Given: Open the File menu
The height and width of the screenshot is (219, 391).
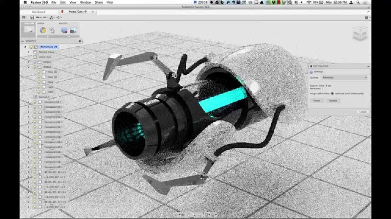Looking at the screenshot, I should pyautogui.click(x=54, y=2).
